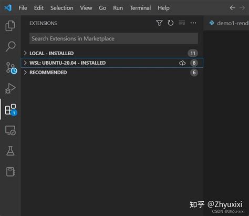Open the File menu

[x=23, y=8]
